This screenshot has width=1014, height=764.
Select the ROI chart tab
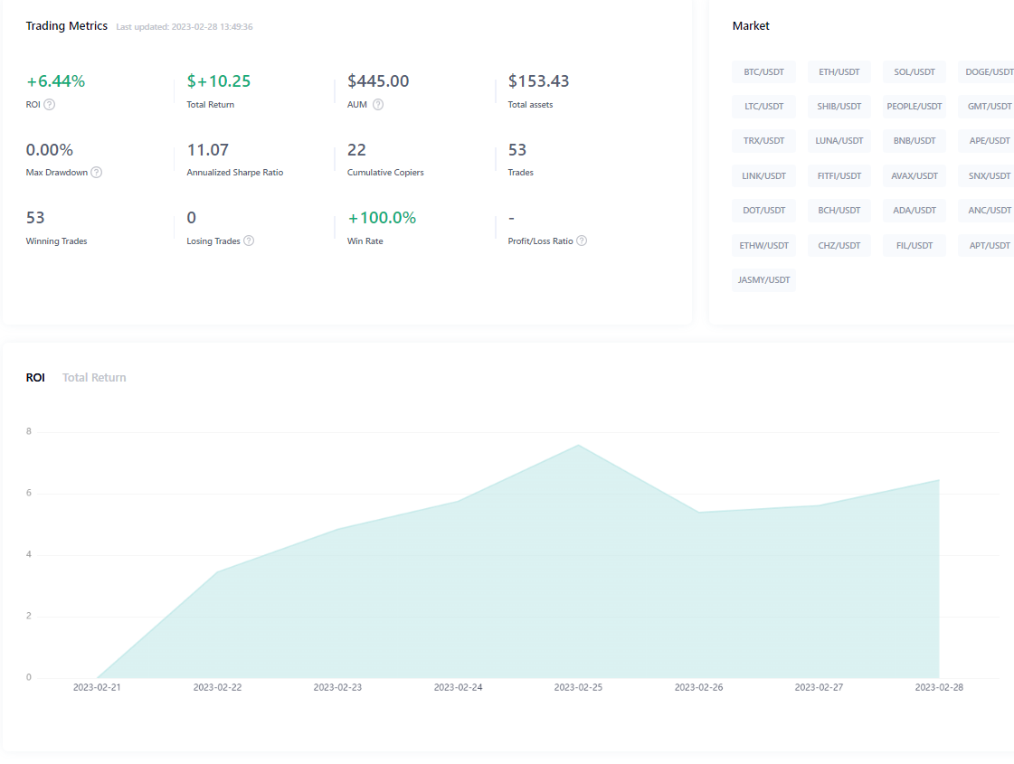[x=35, y=378]
